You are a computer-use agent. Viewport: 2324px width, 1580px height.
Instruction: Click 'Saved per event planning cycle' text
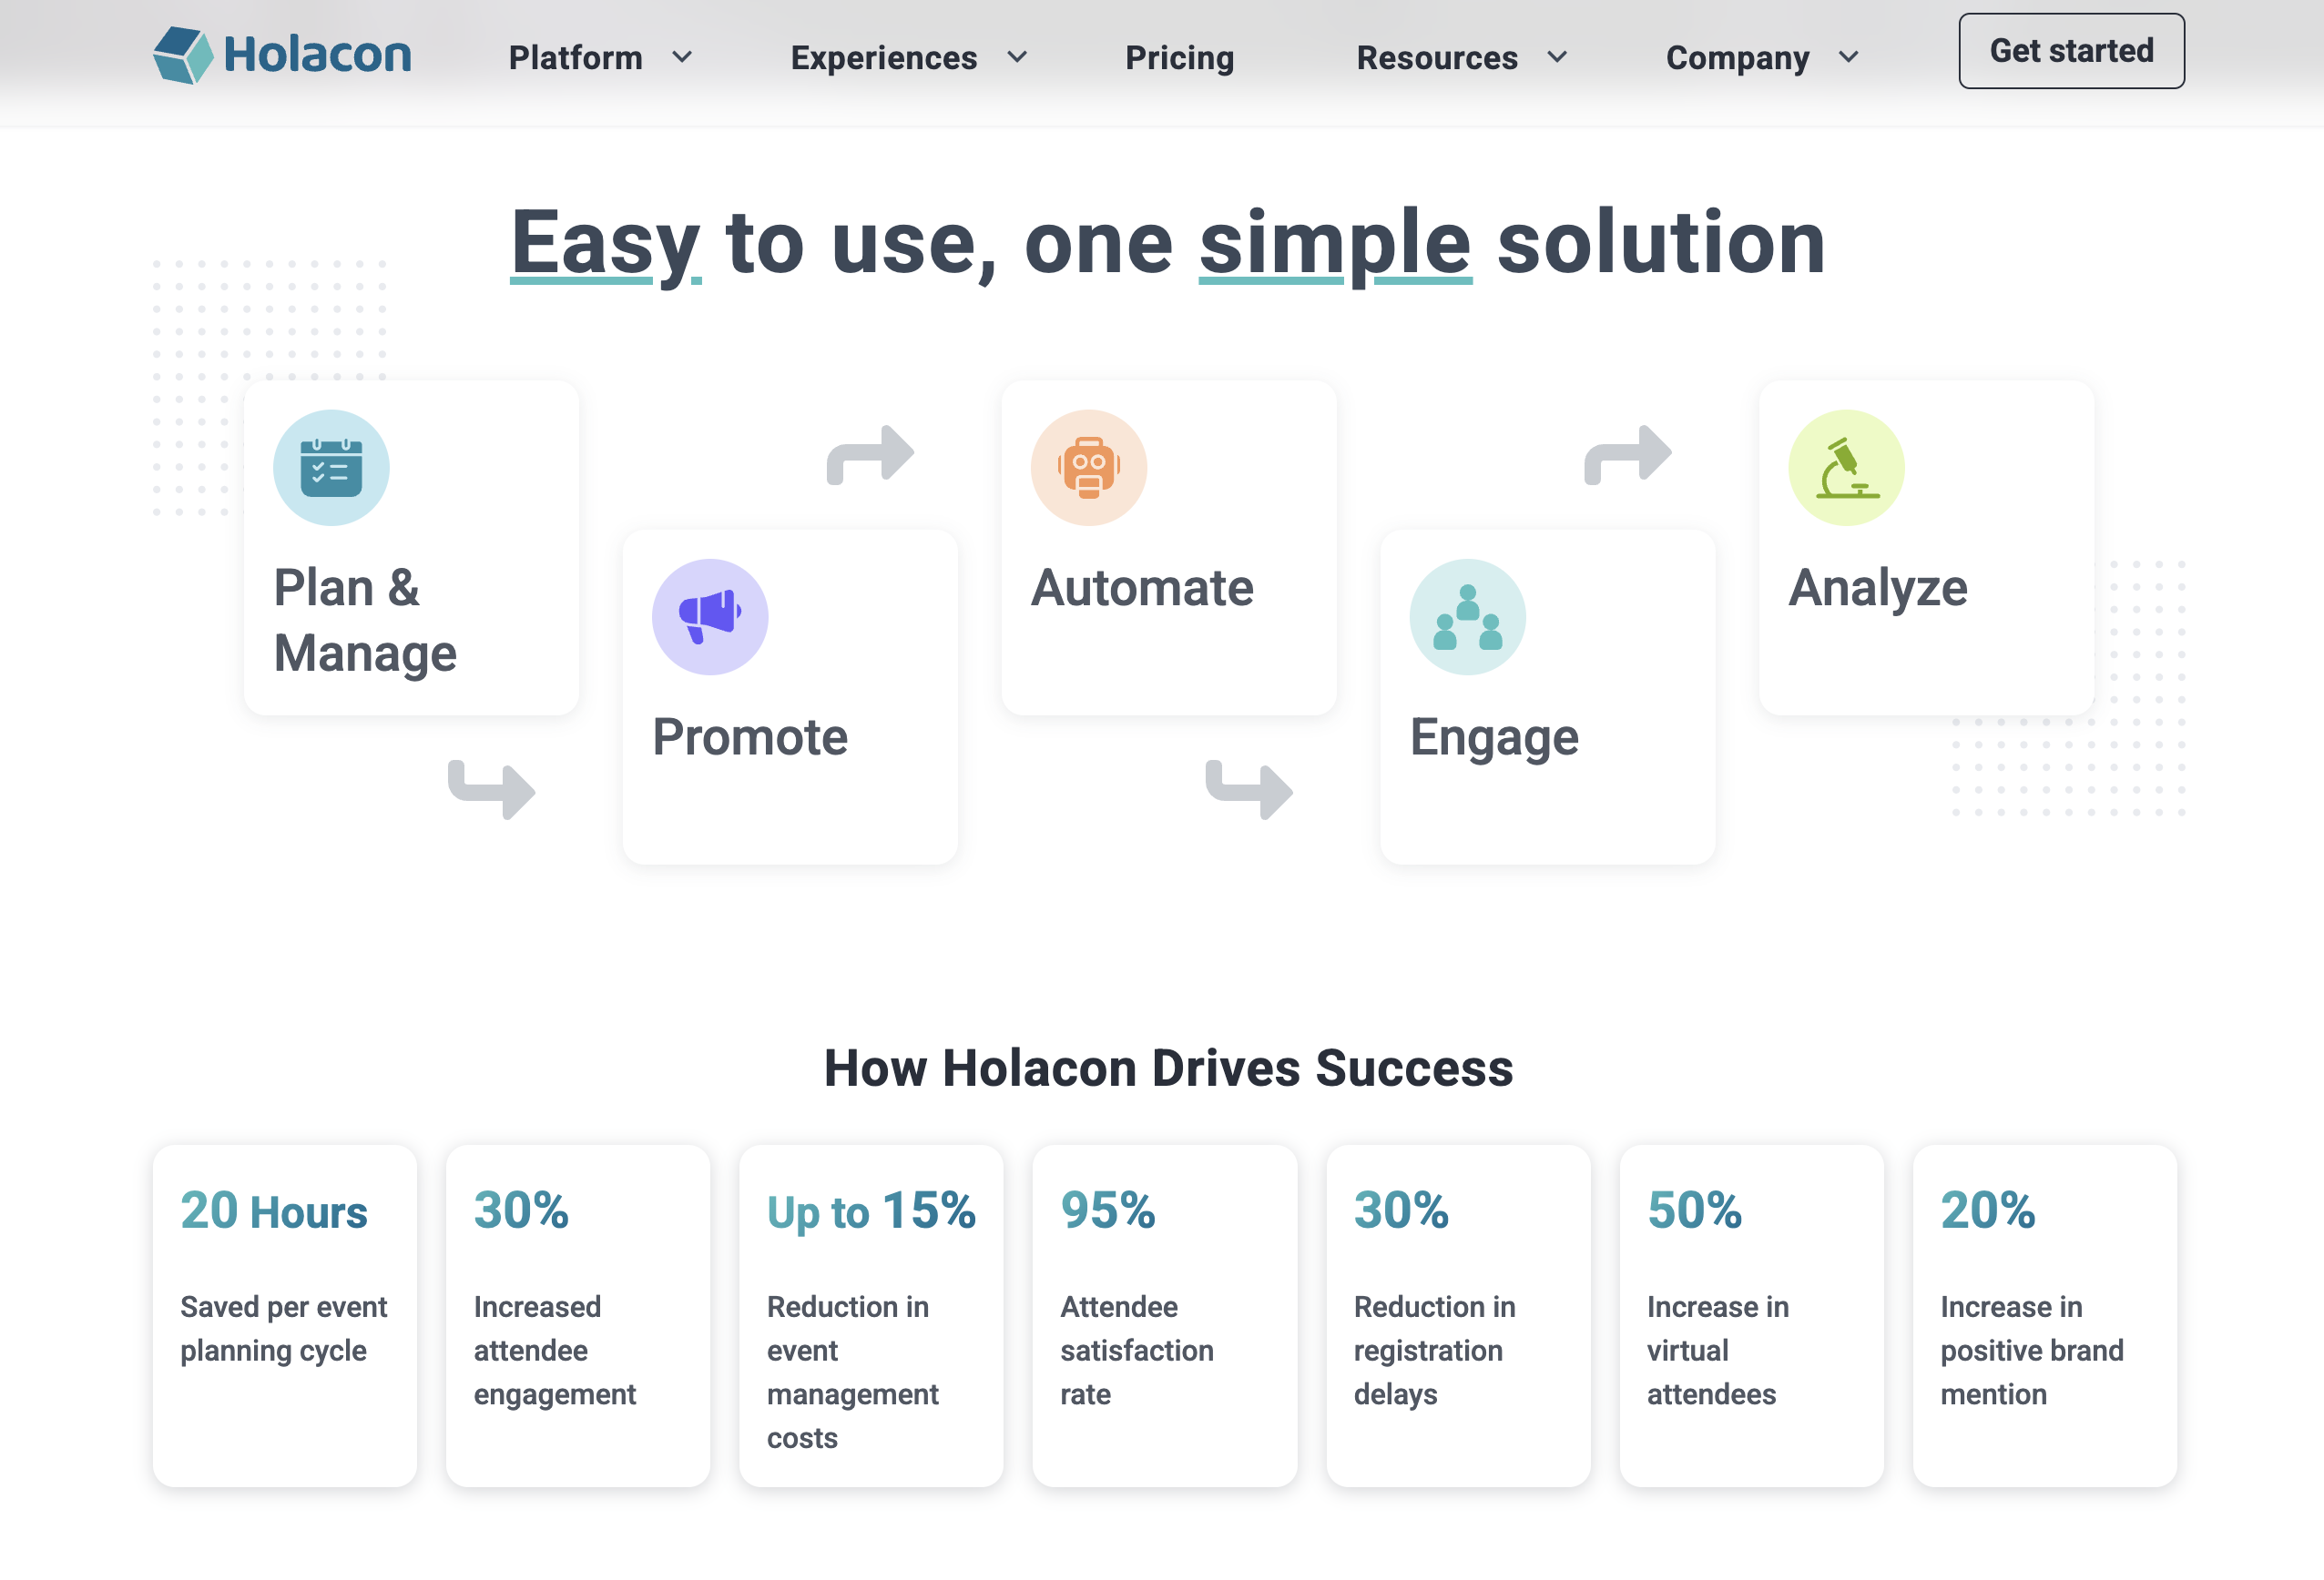[x=284, y=1328]
